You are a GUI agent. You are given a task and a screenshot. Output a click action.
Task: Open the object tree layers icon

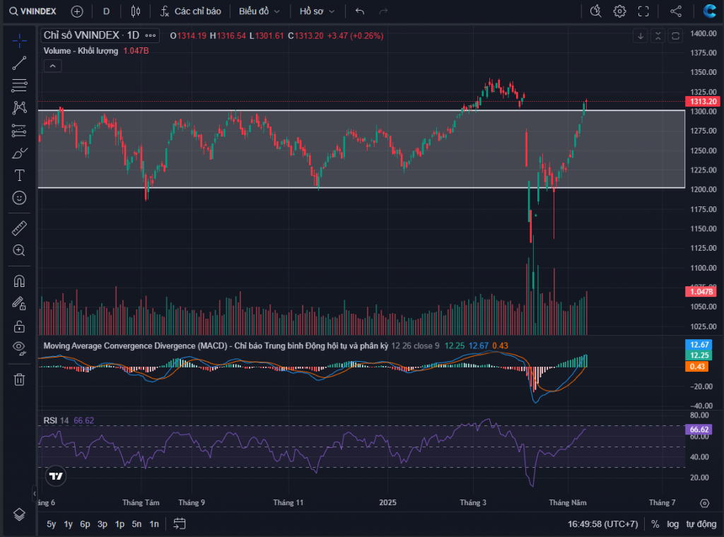point(19,514)
